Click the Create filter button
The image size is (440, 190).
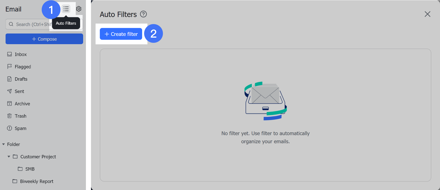(x=121, y=34)
